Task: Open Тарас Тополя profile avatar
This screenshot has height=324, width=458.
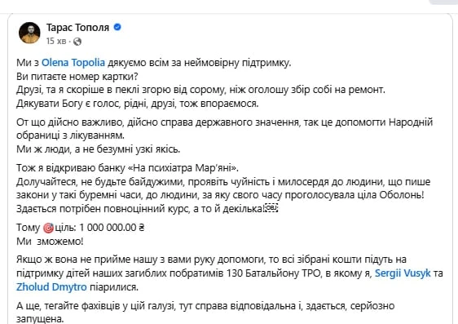Action: point(29,33)
